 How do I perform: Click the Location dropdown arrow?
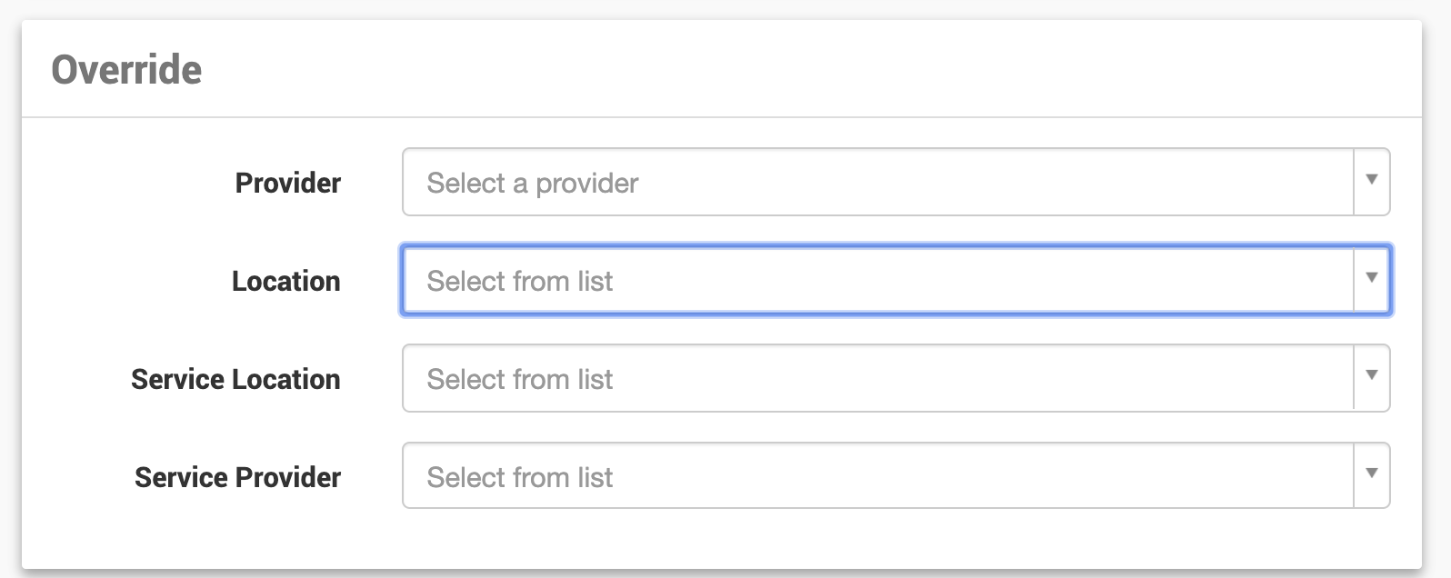[x=1371, y=279]
